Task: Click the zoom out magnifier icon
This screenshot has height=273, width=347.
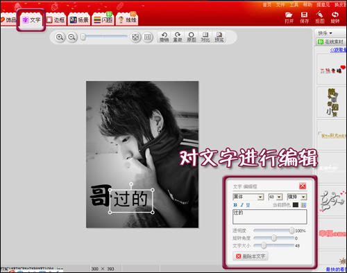Action: [71, 37]
